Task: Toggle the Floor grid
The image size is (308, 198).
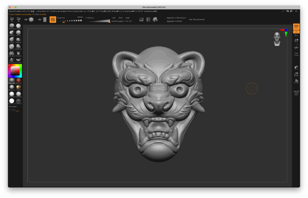Action: [296, 47]
